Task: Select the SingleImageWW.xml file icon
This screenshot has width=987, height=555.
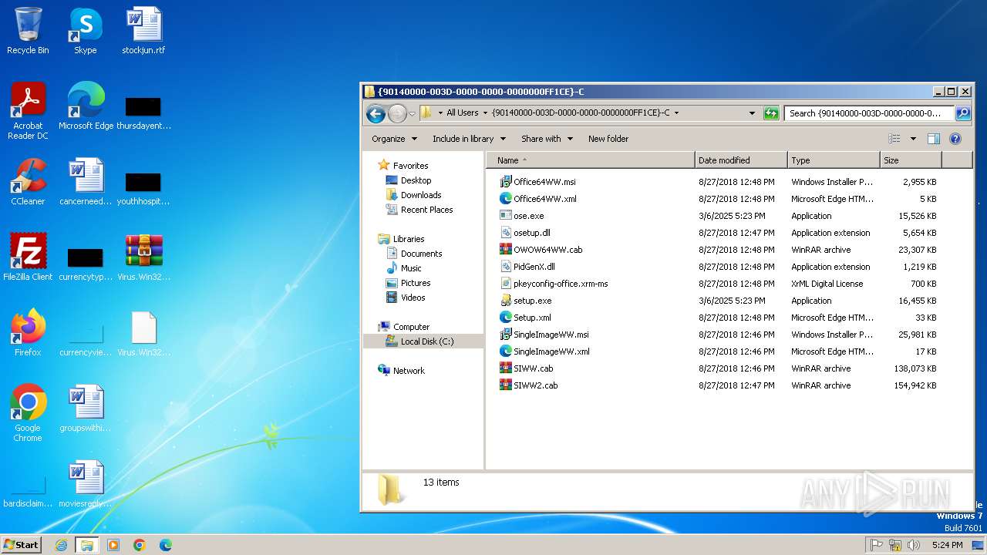Action: click(506, 351)
